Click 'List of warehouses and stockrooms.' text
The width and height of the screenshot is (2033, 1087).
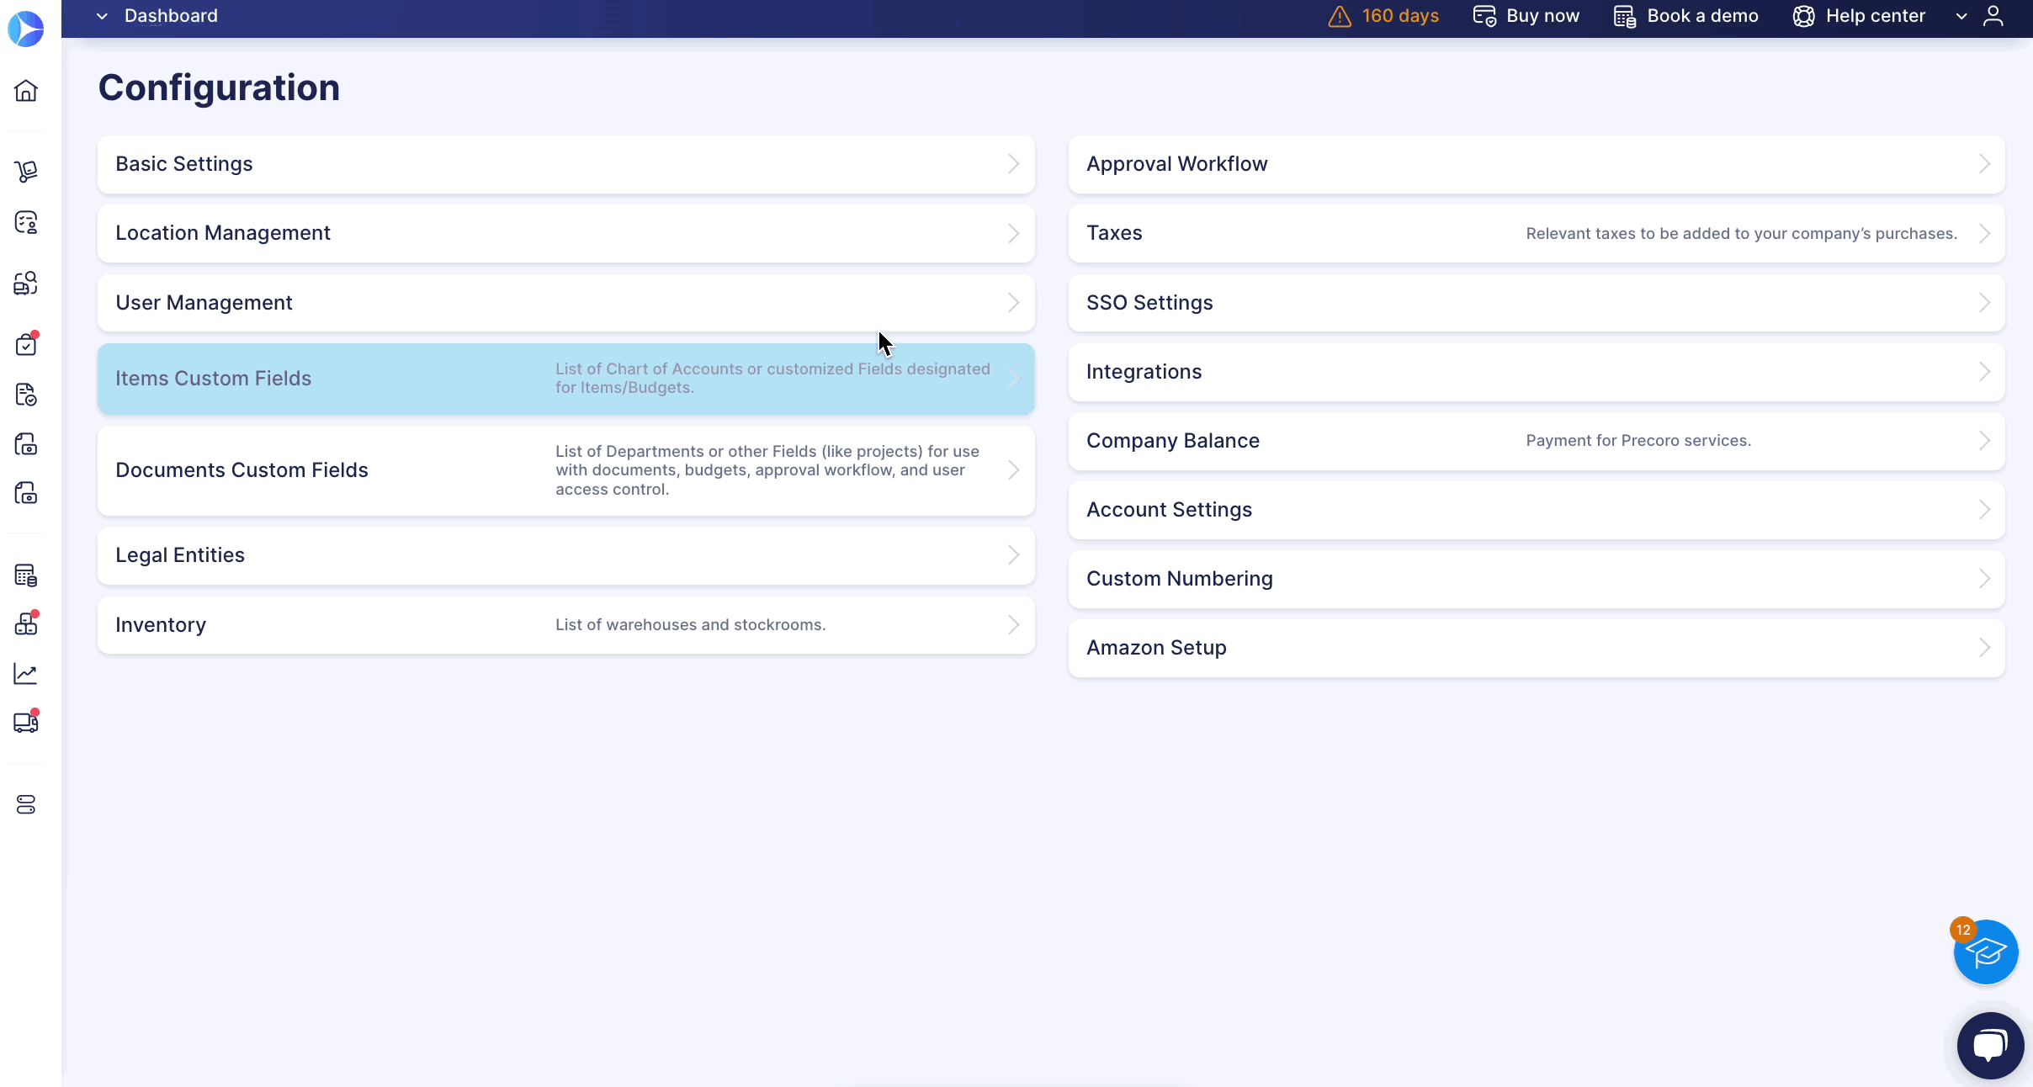click(x=690, y=625)
